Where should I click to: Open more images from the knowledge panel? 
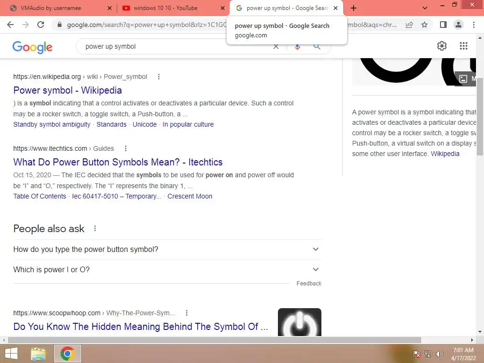tap(466, 79)
